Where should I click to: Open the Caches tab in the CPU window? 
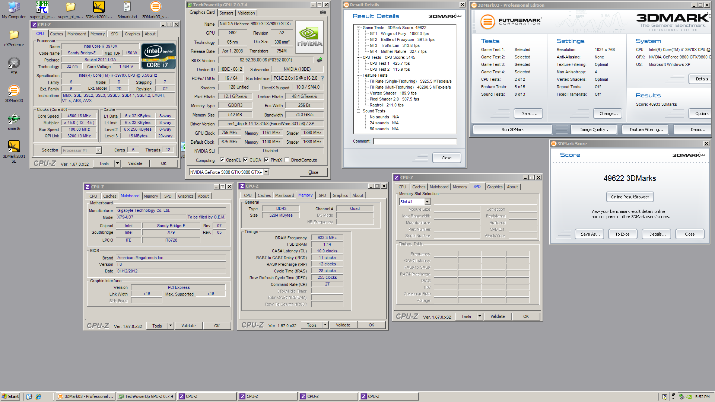(57, 34)
